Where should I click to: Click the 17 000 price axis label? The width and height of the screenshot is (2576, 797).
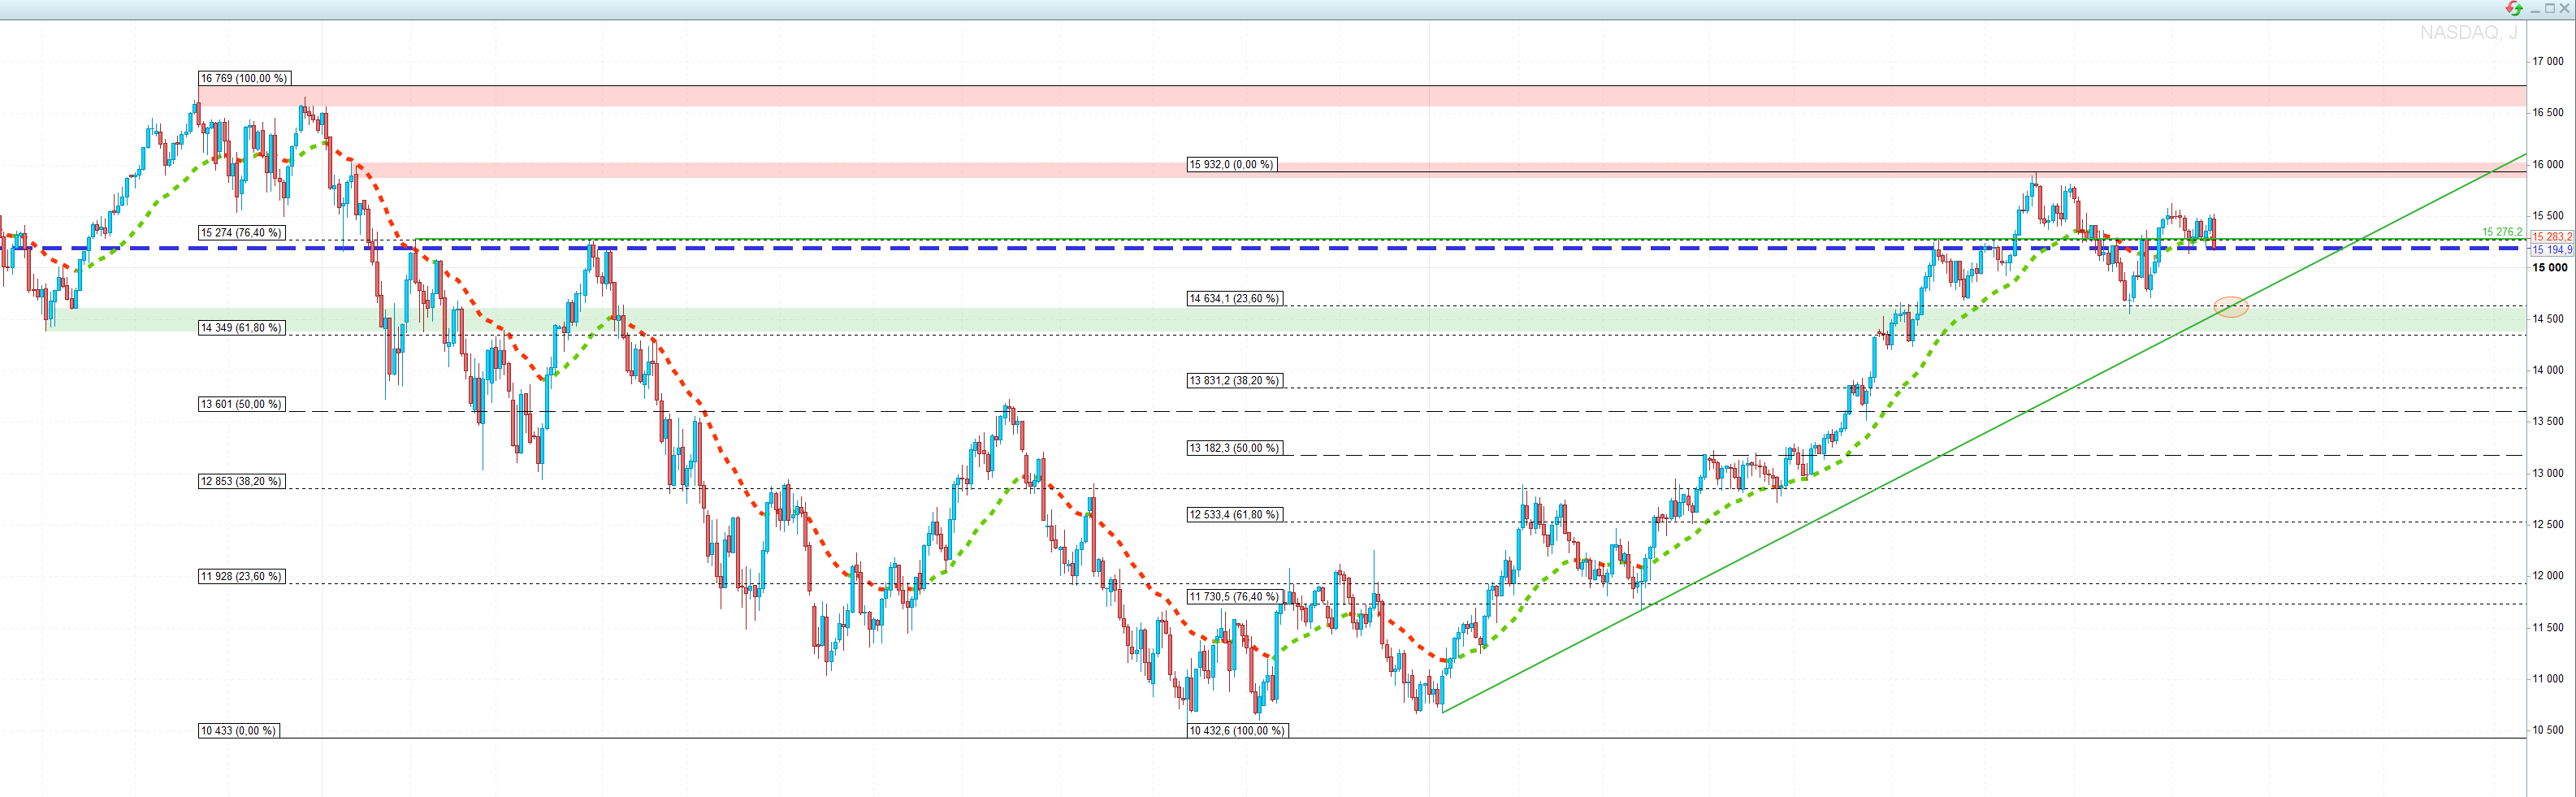(x=2547, y=61)
